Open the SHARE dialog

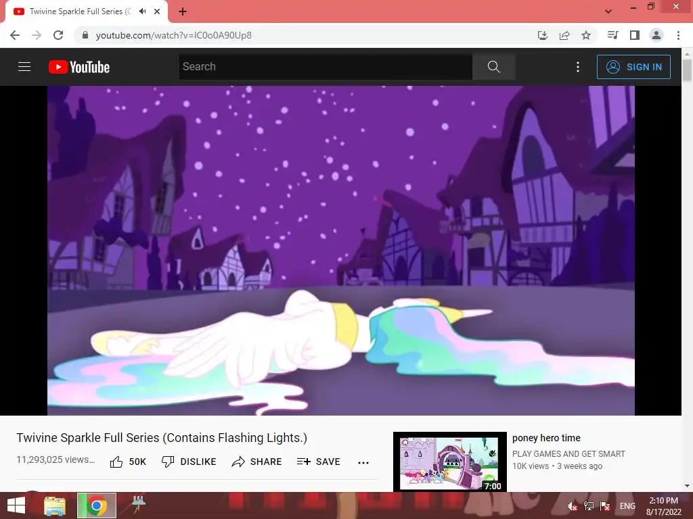(256, 462)
